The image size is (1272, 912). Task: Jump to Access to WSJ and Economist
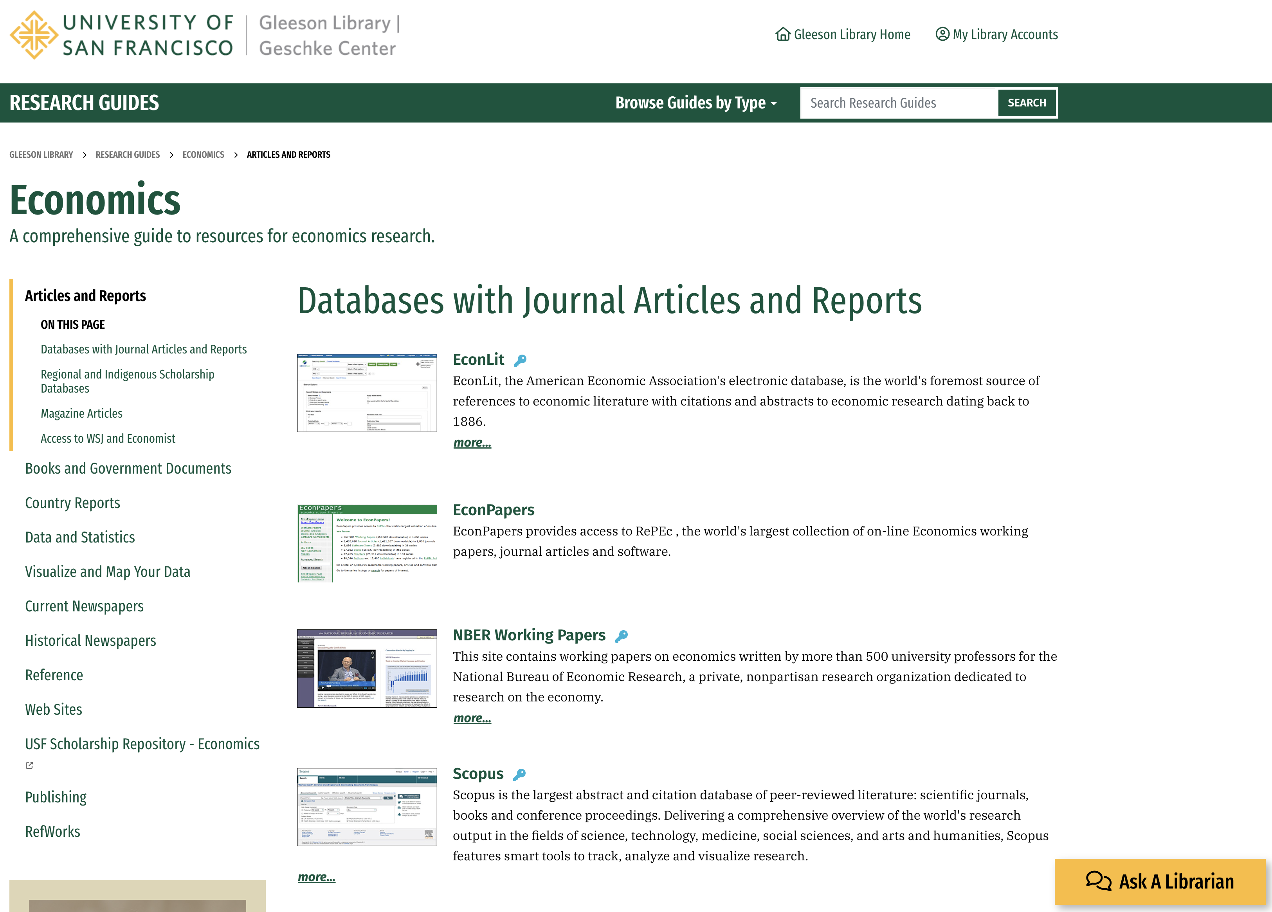(x=108, y=439)
